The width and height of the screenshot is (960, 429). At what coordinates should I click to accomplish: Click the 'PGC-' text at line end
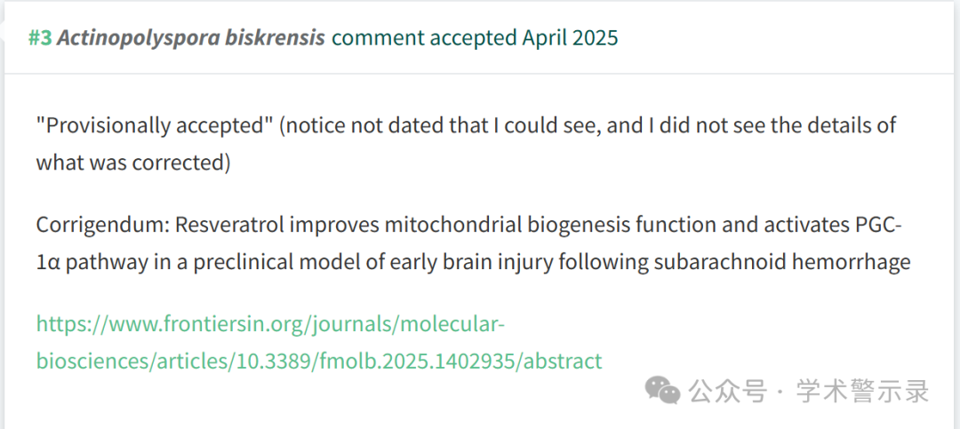coord(876,225)
